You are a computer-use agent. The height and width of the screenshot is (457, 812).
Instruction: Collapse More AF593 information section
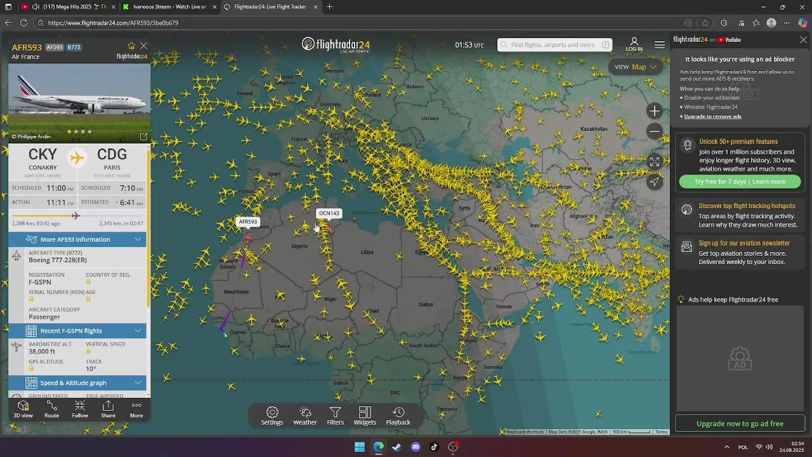pyautogui.click(x=77, y=239)
